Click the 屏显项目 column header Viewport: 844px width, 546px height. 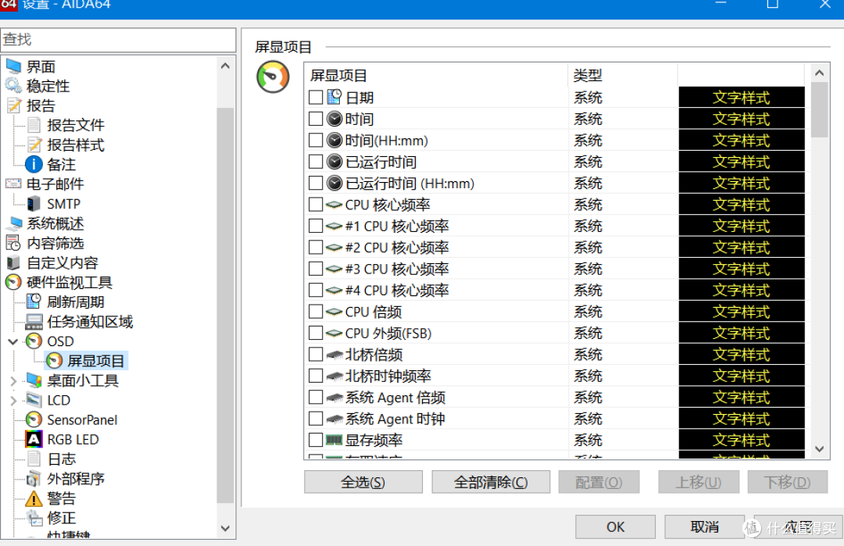point(436,75)
